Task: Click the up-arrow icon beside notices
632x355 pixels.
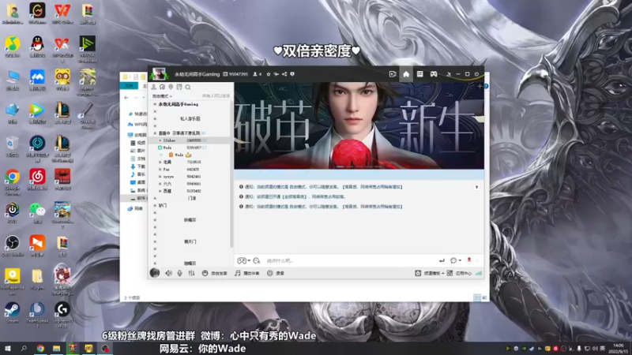Action: click(477, 187)
